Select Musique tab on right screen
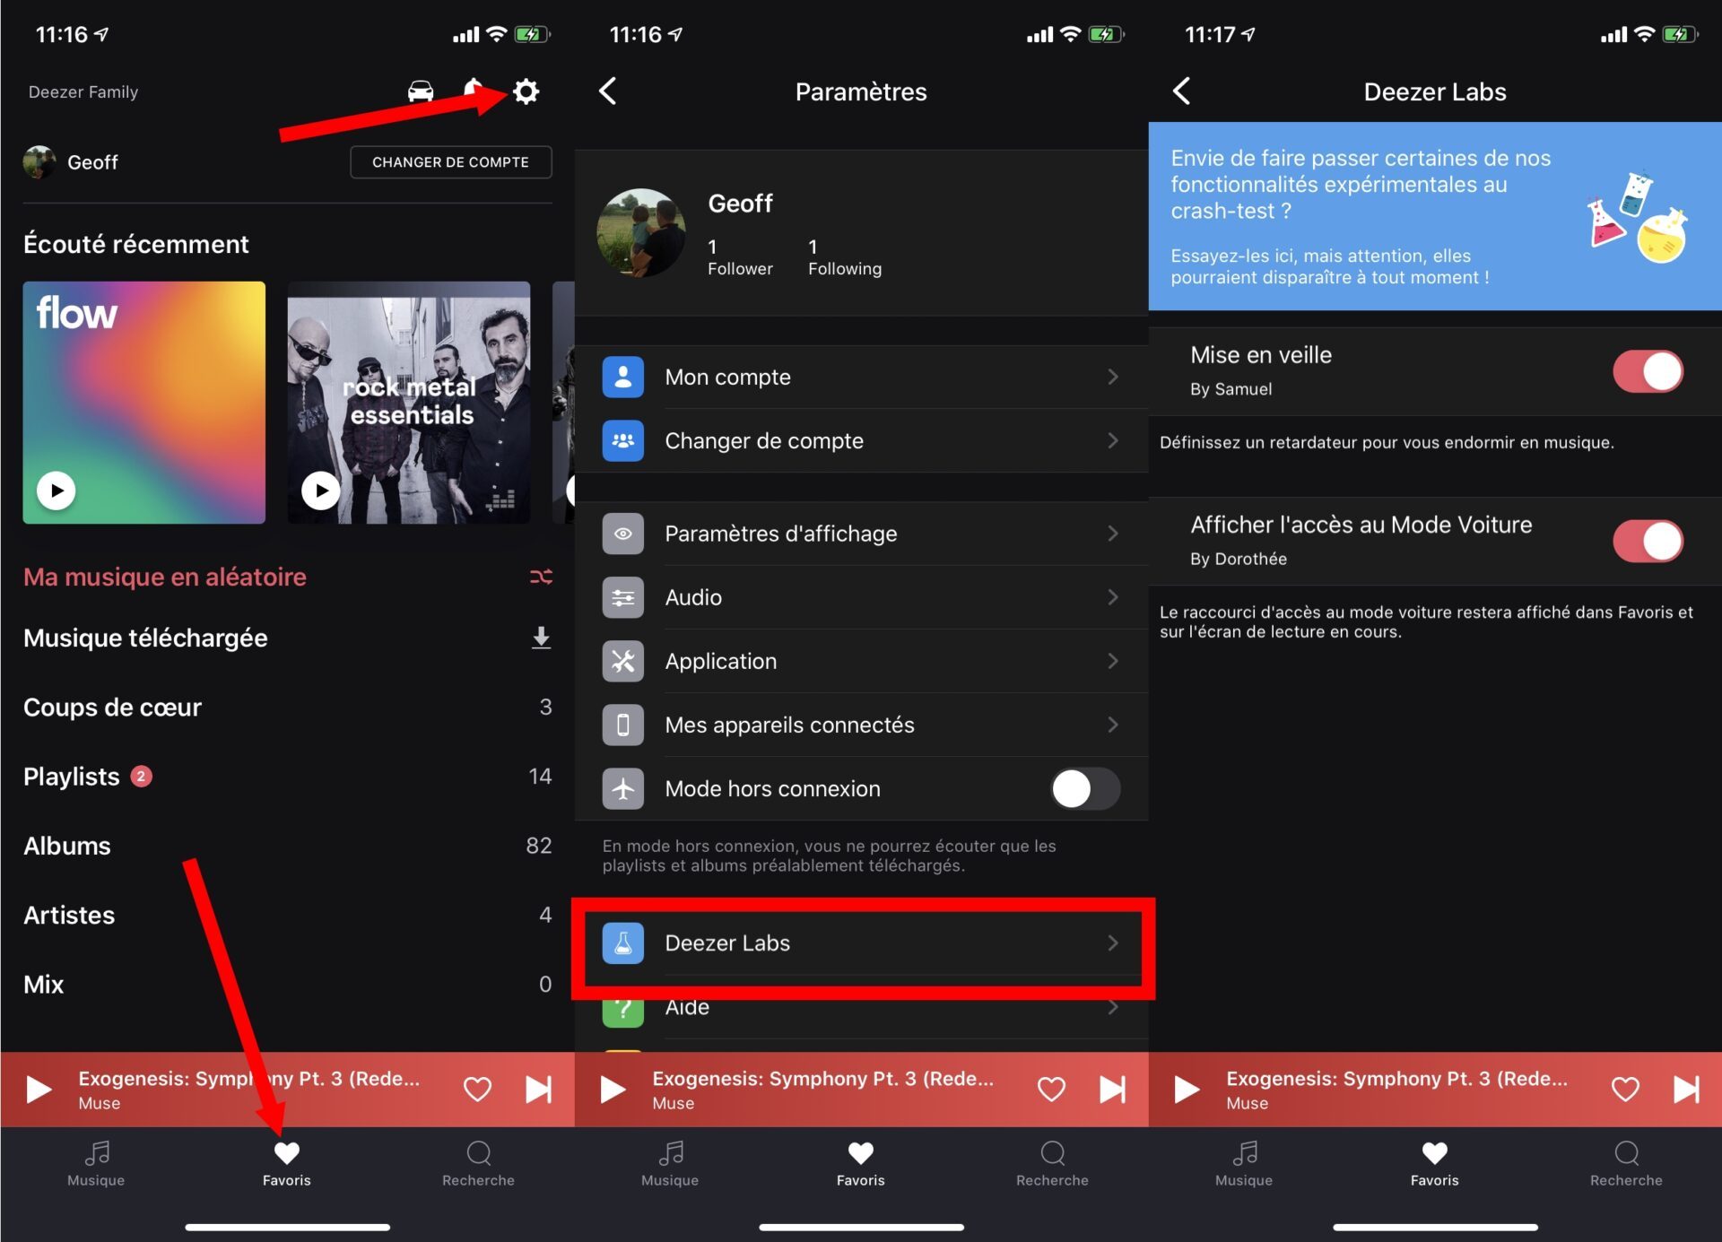Viewport: 1722px width, 1242px height. tap(1244, 1164)
